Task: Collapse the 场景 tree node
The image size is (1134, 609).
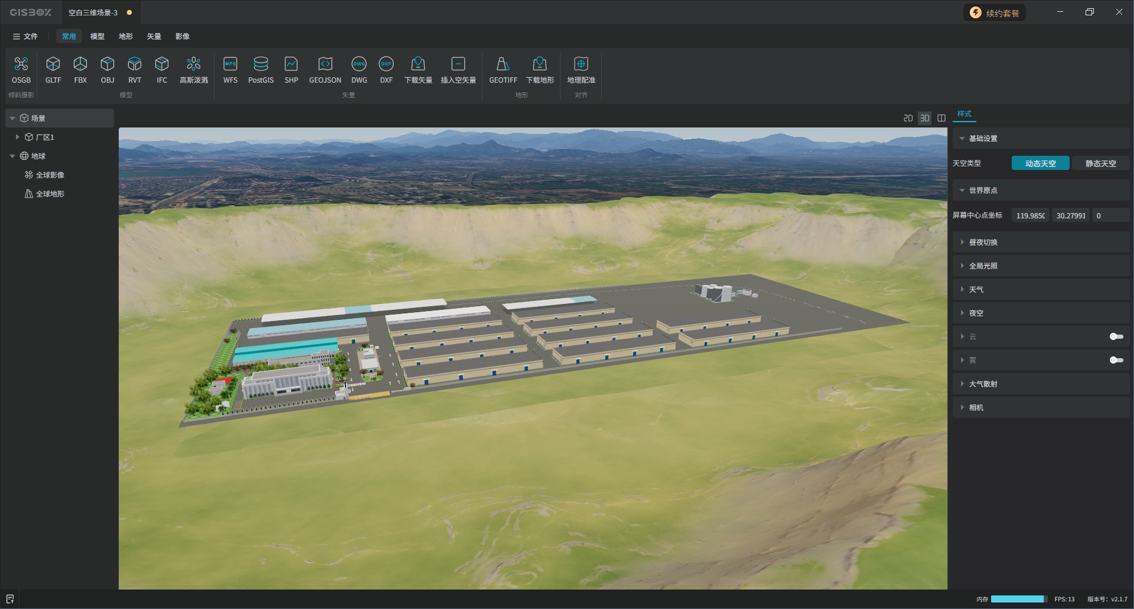Action: [12, 119]
